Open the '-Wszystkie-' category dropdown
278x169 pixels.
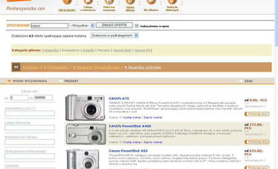(x=82, y=26)
